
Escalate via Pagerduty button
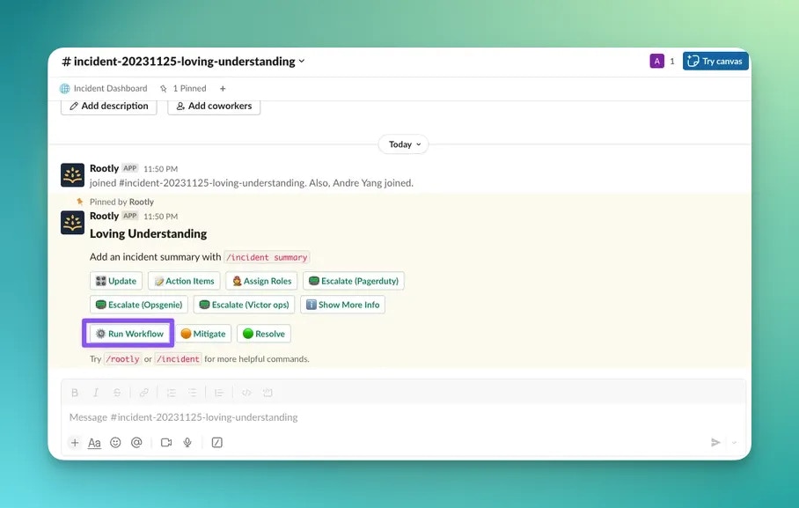354,281
